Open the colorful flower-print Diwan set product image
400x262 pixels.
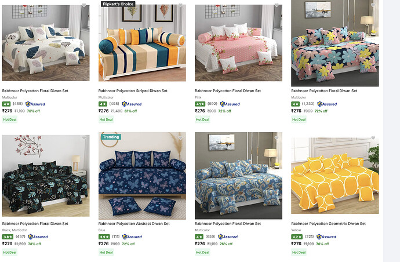(335, 43)
